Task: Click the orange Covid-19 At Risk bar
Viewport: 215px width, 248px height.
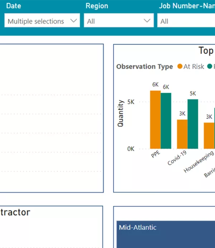Action: pos(182,134)
